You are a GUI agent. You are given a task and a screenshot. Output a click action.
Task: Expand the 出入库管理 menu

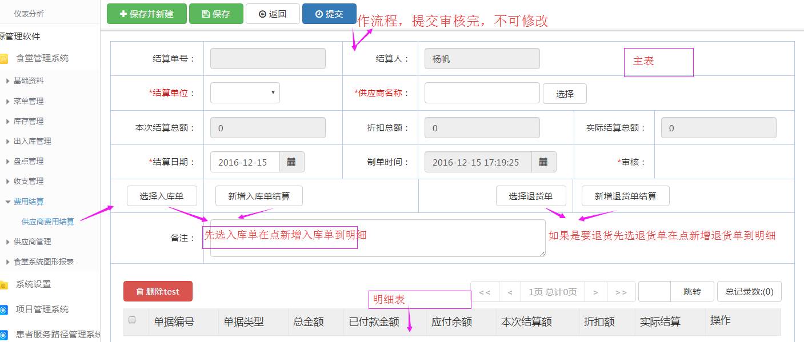[x=32, y=141]
